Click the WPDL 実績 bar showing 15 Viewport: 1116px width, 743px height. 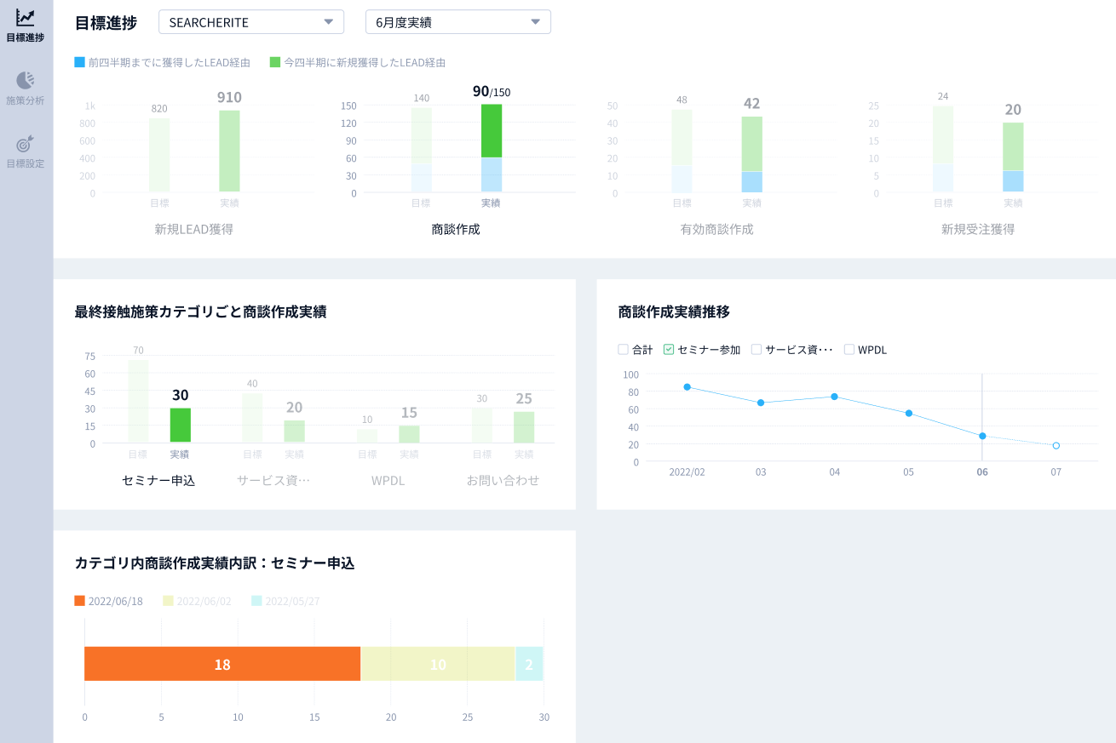click(x=409, y=434)
